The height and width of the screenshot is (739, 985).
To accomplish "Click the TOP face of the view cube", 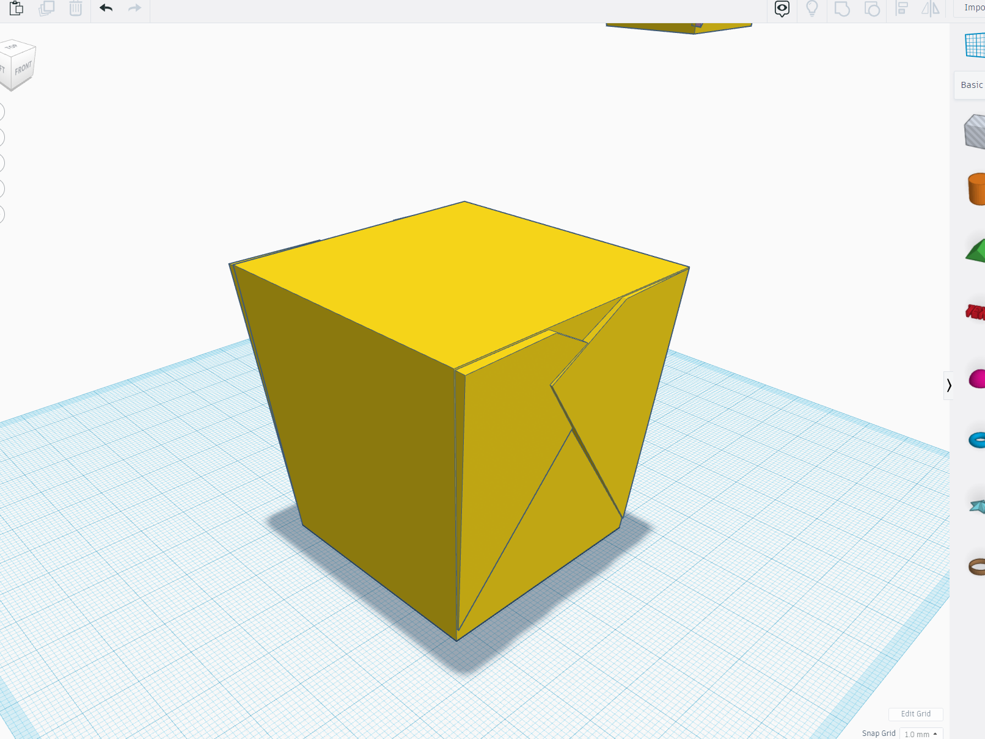I will 12,46.
